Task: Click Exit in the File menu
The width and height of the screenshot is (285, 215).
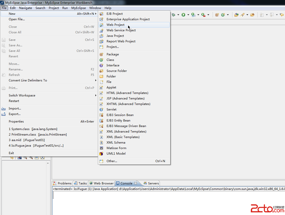Action: click(49, 153)
